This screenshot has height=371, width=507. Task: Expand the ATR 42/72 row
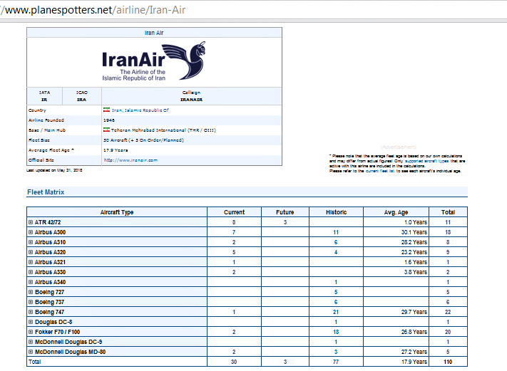tap(31, 222)
